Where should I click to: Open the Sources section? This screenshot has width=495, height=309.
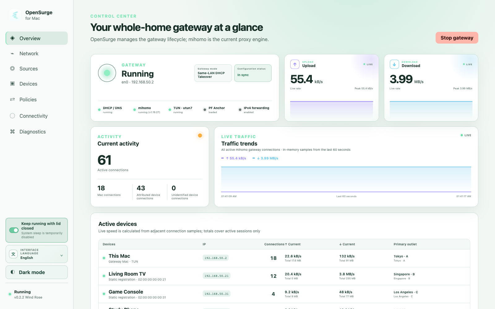(37, 69)
